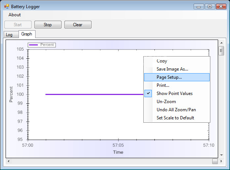Click the 95 value on Percent axis
Screen dimensions: 230x170
pyautogui.click(x=20, y=139)
